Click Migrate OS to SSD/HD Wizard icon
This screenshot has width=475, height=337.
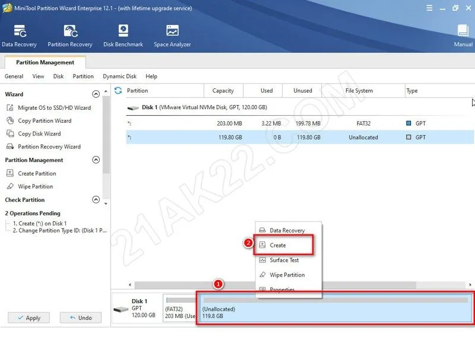click(x=10, y=108)
